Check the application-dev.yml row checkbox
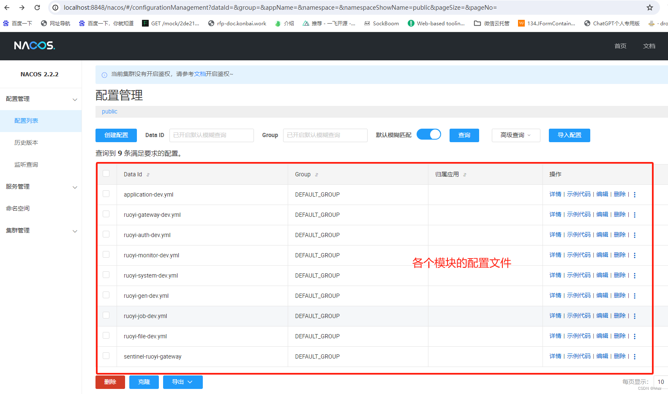The image size is (668, 394). tap(106, 194)
